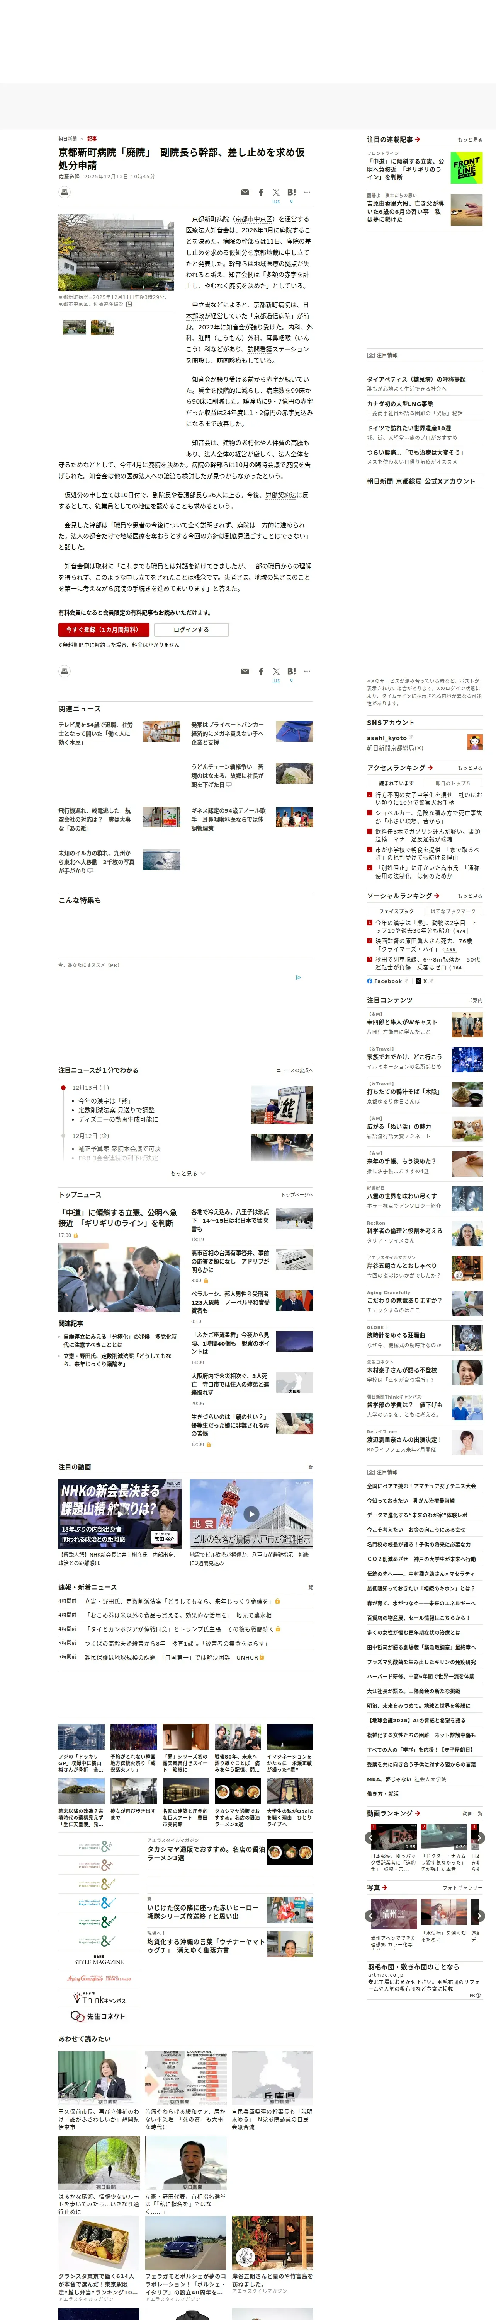Image resolution: width=496 pixels, height=2320 pixels.
Task: Open STYLE MAGAZINE logo link
Action: tap(99, 1959)
